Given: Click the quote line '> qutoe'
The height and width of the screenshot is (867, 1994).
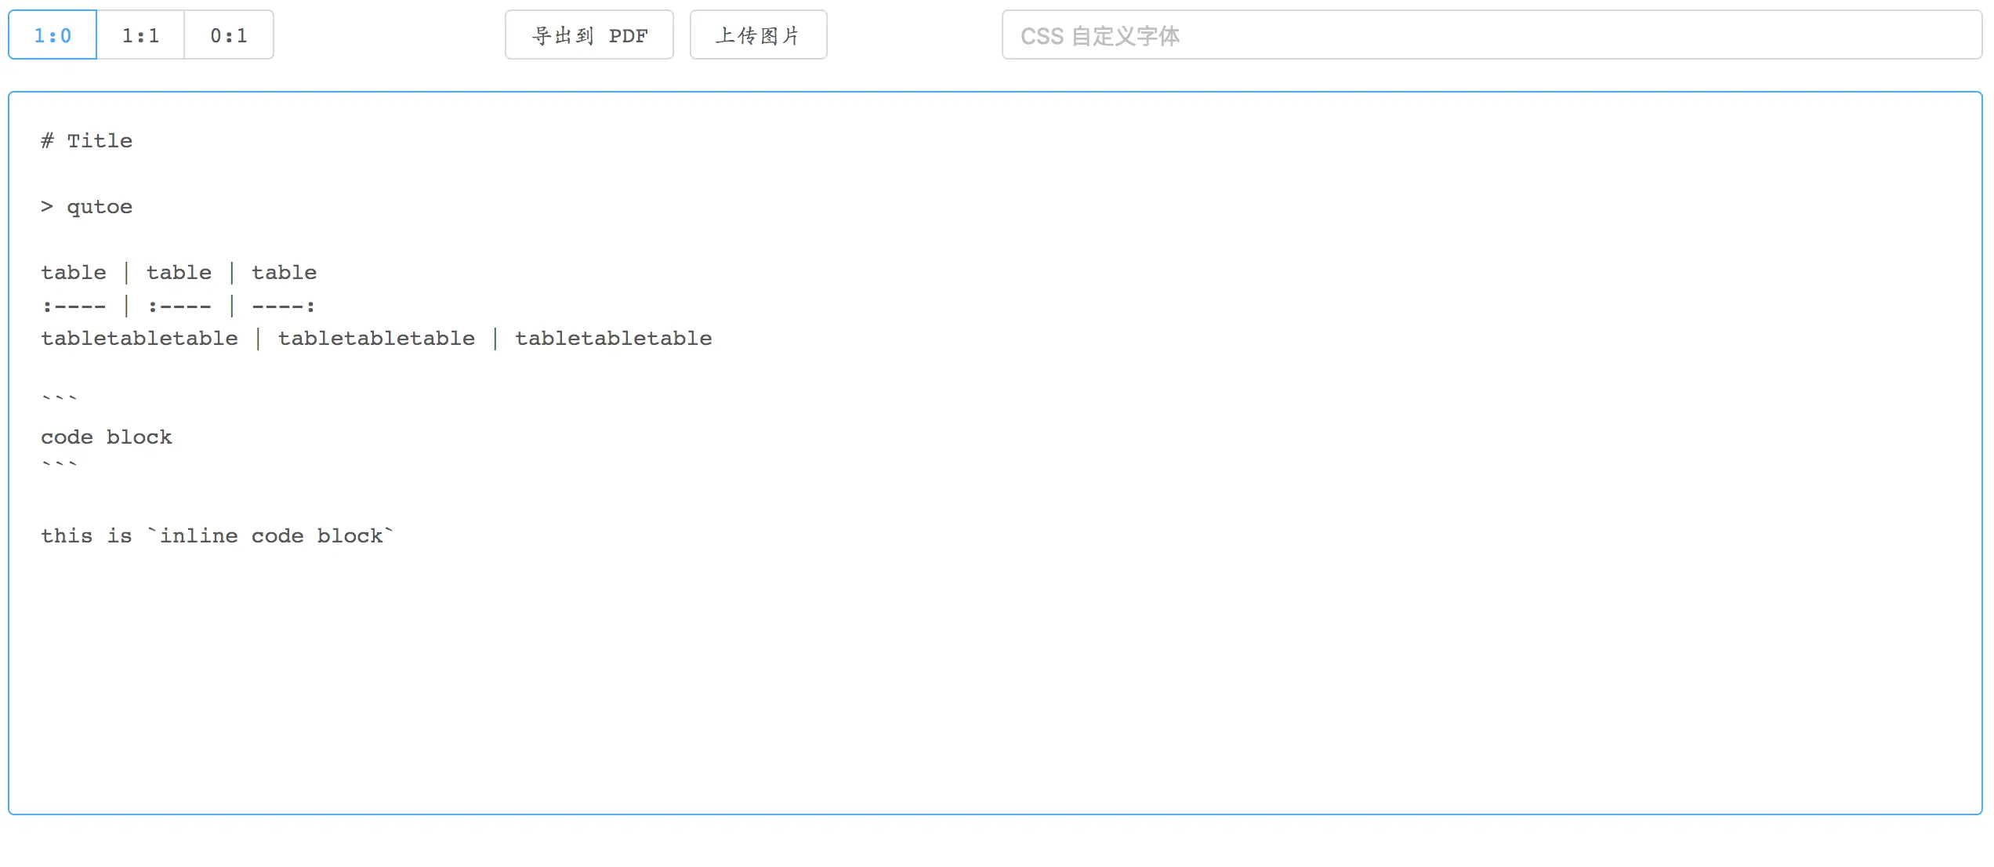Looking at the screenshot, I should point(86,206).
